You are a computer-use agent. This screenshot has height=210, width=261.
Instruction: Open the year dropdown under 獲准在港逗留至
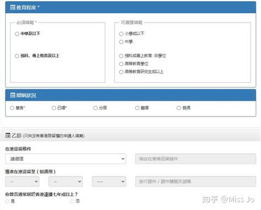109,181
